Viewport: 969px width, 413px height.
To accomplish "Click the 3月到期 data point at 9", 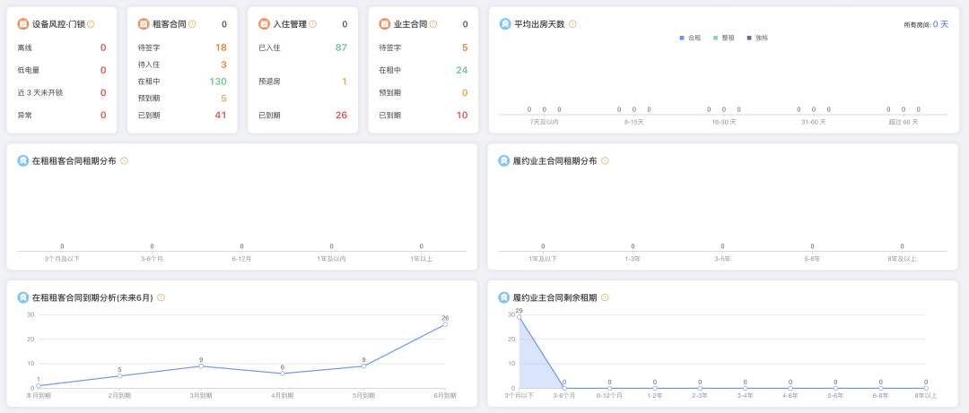I will pos(201,366).
